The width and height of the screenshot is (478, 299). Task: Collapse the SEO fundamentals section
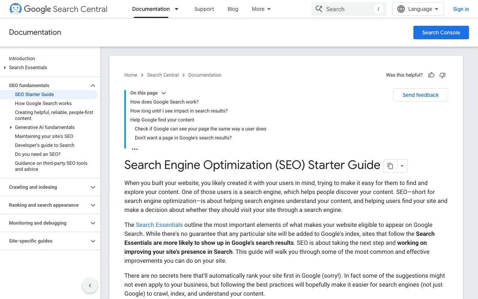tap(93, 86)
